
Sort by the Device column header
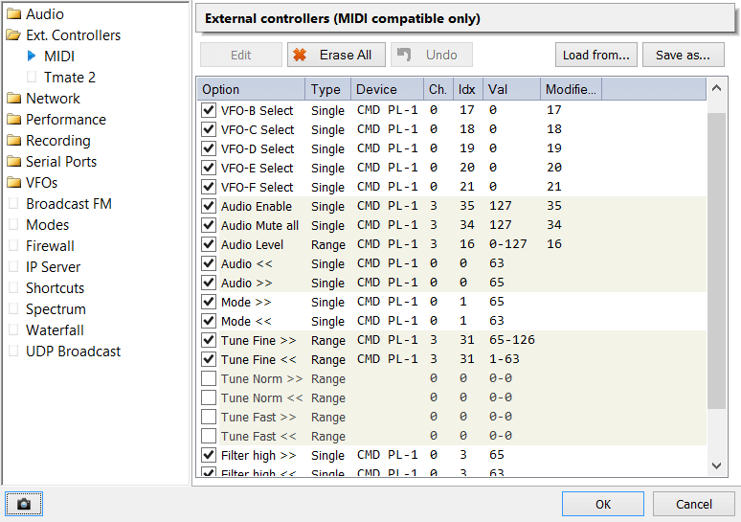pos(387,89)
